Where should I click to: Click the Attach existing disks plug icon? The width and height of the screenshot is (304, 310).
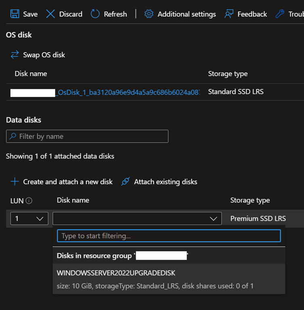(x=126, y=182)
